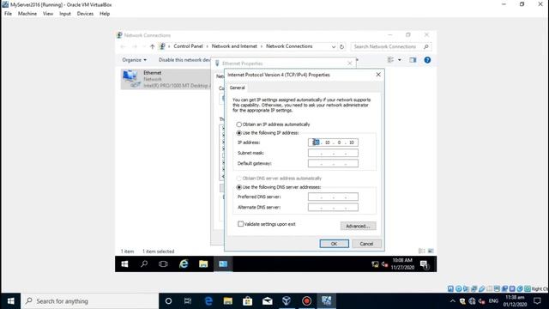The image size is (549, 309).
Task: Click the Alternate DNS server field
Action: pos(333,208)
